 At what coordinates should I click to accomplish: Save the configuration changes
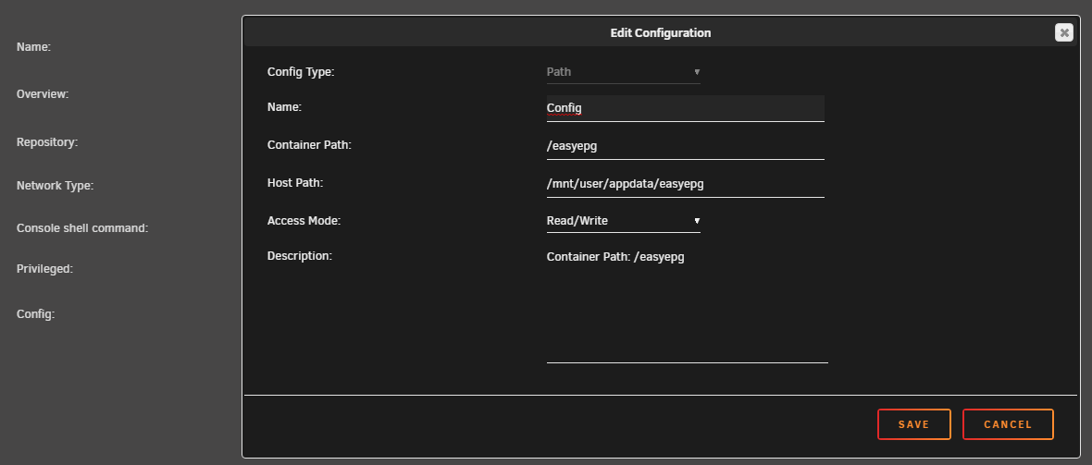click(913, 424)
